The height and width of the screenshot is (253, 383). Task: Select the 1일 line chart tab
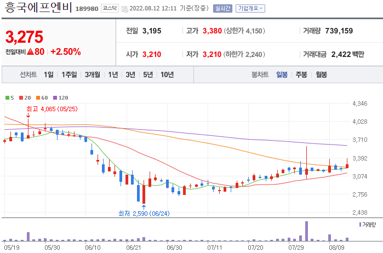(x=49, y=74)
